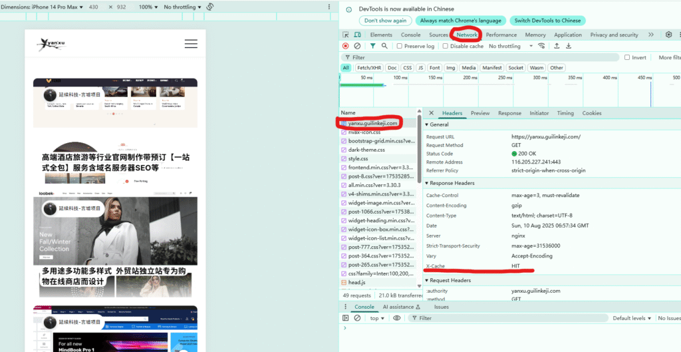Filter requests by CSS type
This screenshot has width=681, height=352.
pyautogui.click(x=407, y=68)
